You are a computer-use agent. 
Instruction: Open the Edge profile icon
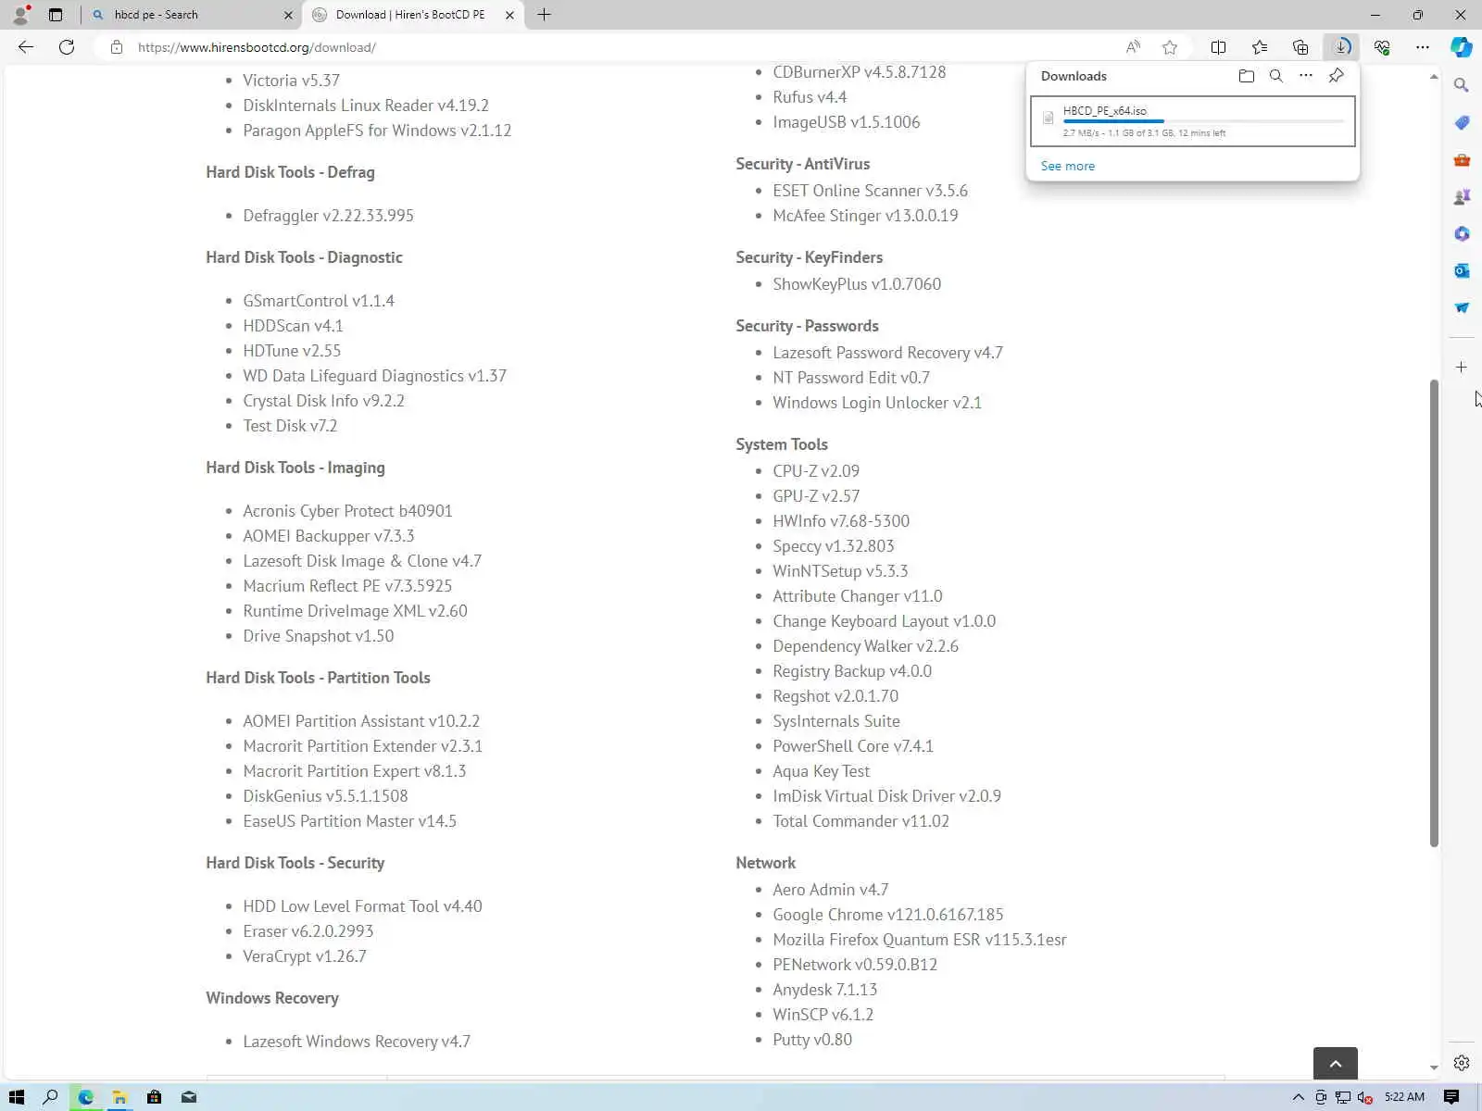click(20, 15)
